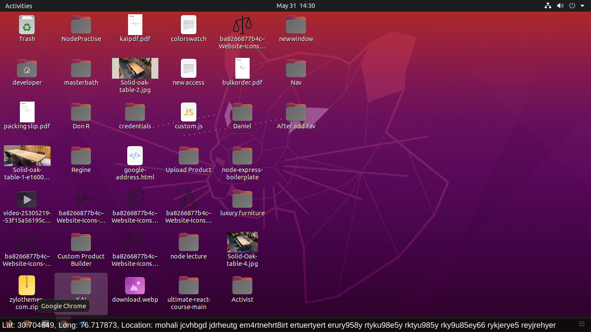Select the google-address.html file
The width and height of the screenshot is (591, 332).
tap(135, 156)
